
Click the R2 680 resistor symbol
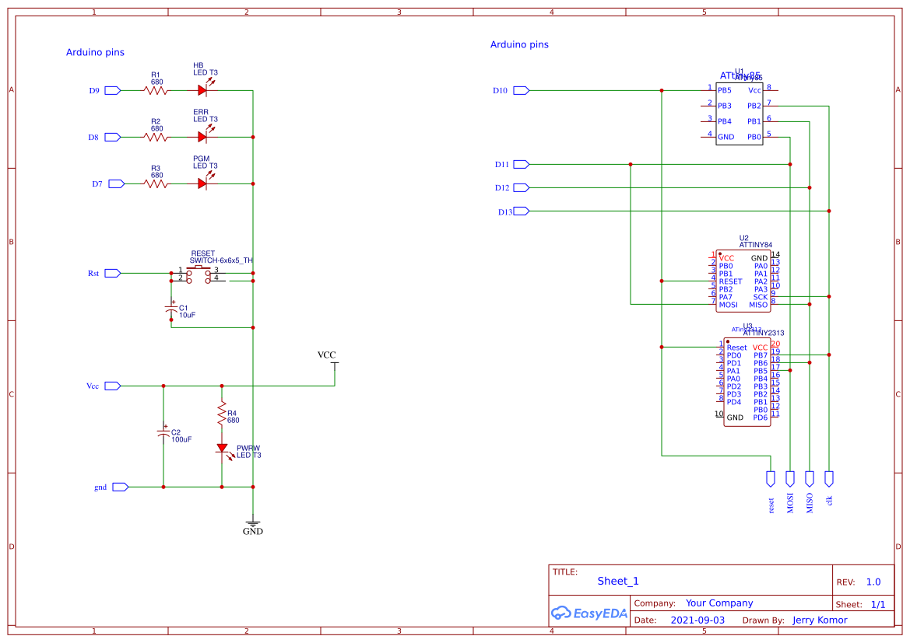coord(156,138)
